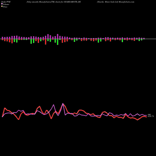
Task: Click the lowest dip at the red price line's start
Action: (x=19, y=119)
